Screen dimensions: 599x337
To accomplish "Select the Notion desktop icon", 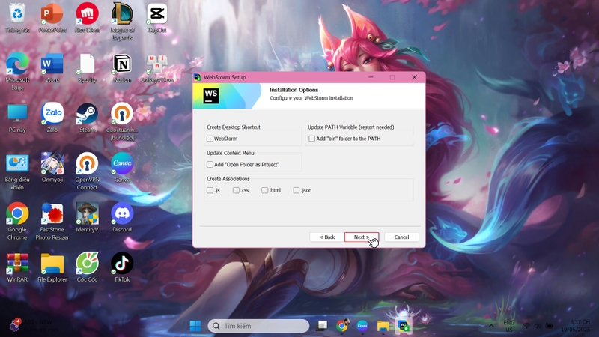I will [122, 68].
